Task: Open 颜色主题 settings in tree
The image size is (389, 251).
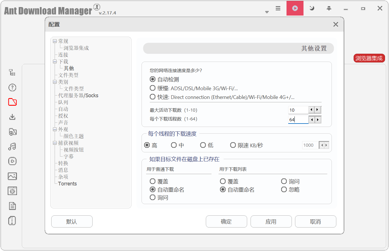Action: coord(74,136)
